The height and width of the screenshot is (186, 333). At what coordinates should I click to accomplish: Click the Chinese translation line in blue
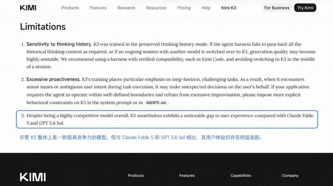click(x=141, y=137)
